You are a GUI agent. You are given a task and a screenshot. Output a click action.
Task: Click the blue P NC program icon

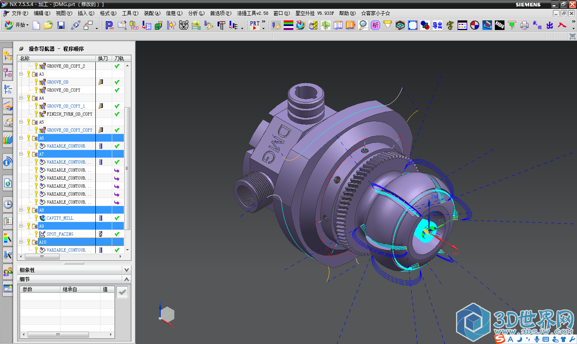[109, 25]
